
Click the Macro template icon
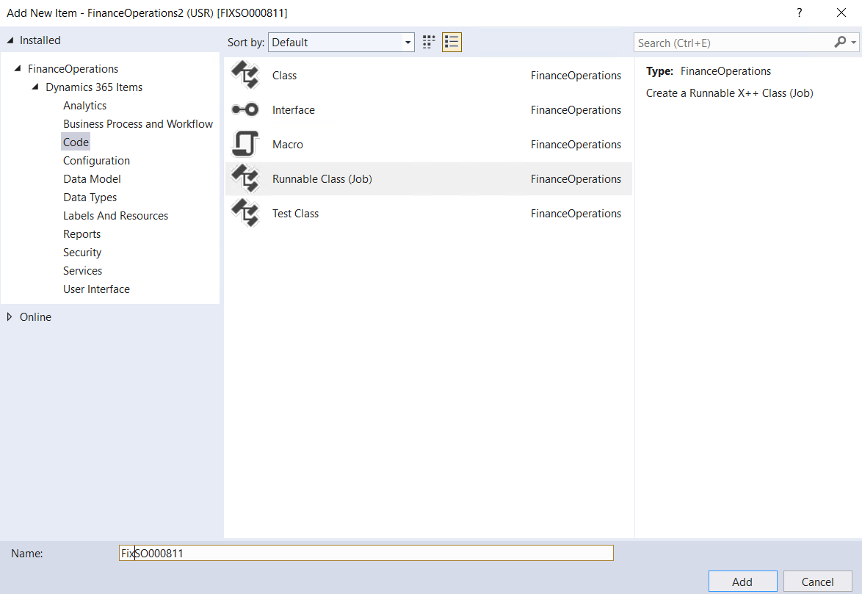click(x=245, y=144)
